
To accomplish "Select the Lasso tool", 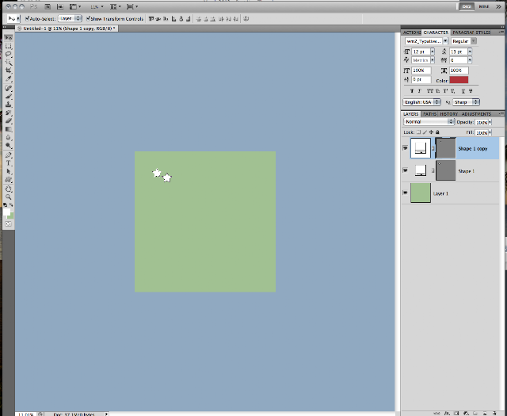I will [9, 55].
